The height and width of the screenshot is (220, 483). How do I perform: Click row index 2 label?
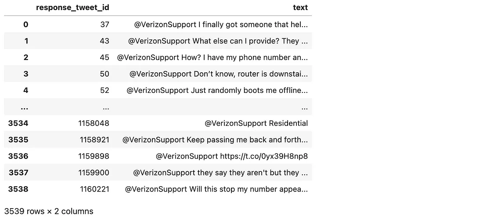tap(25, 57)
